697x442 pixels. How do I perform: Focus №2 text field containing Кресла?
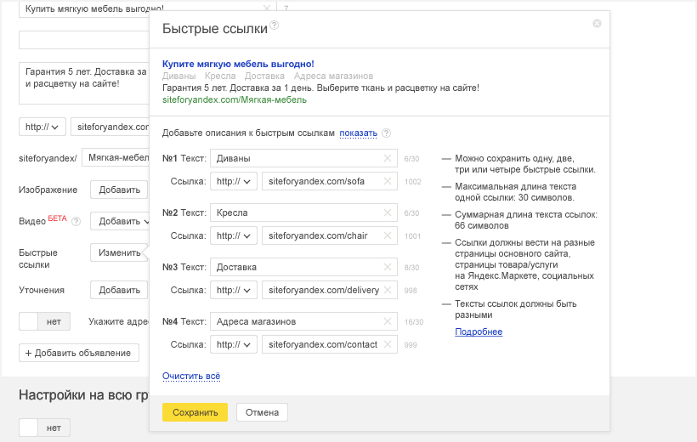point(303,212)
